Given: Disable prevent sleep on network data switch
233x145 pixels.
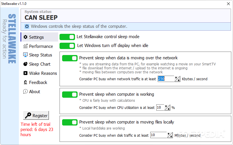Looking at the screenshot, I should click(x=70, y=58).
